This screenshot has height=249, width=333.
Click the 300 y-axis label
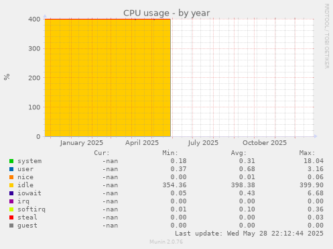click(x=34, y=48)
